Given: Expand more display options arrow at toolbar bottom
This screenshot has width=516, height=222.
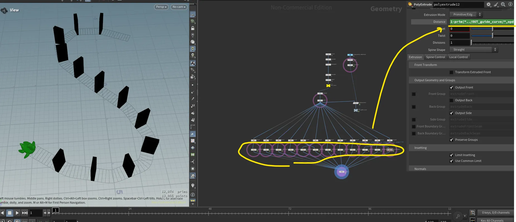Looking at the screenshot, I should 193,204.
